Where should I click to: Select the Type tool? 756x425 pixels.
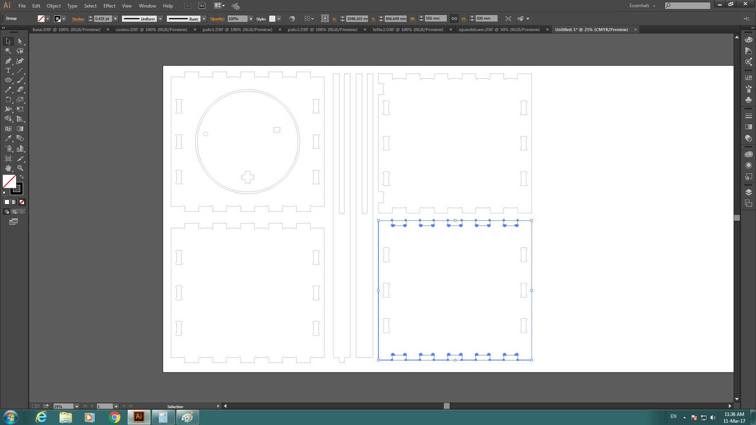[8, 70]
